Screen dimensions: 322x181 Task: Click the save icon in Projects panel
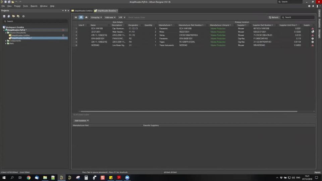(4, 16)
